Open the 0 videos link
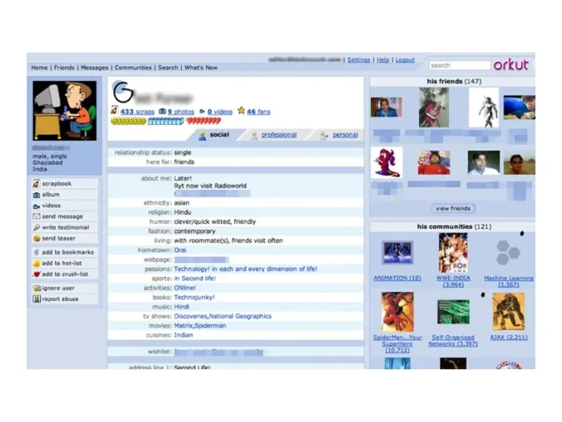The width and height of the screenshot is (562, 422). [220, 112]
